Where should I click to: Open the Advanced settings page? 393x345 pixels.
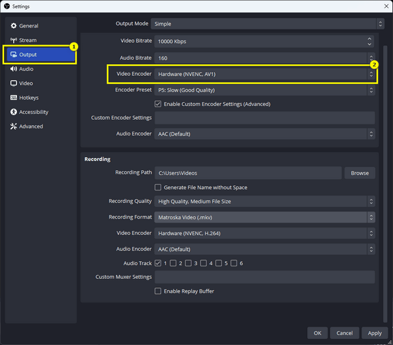click(x=41, y=126)
